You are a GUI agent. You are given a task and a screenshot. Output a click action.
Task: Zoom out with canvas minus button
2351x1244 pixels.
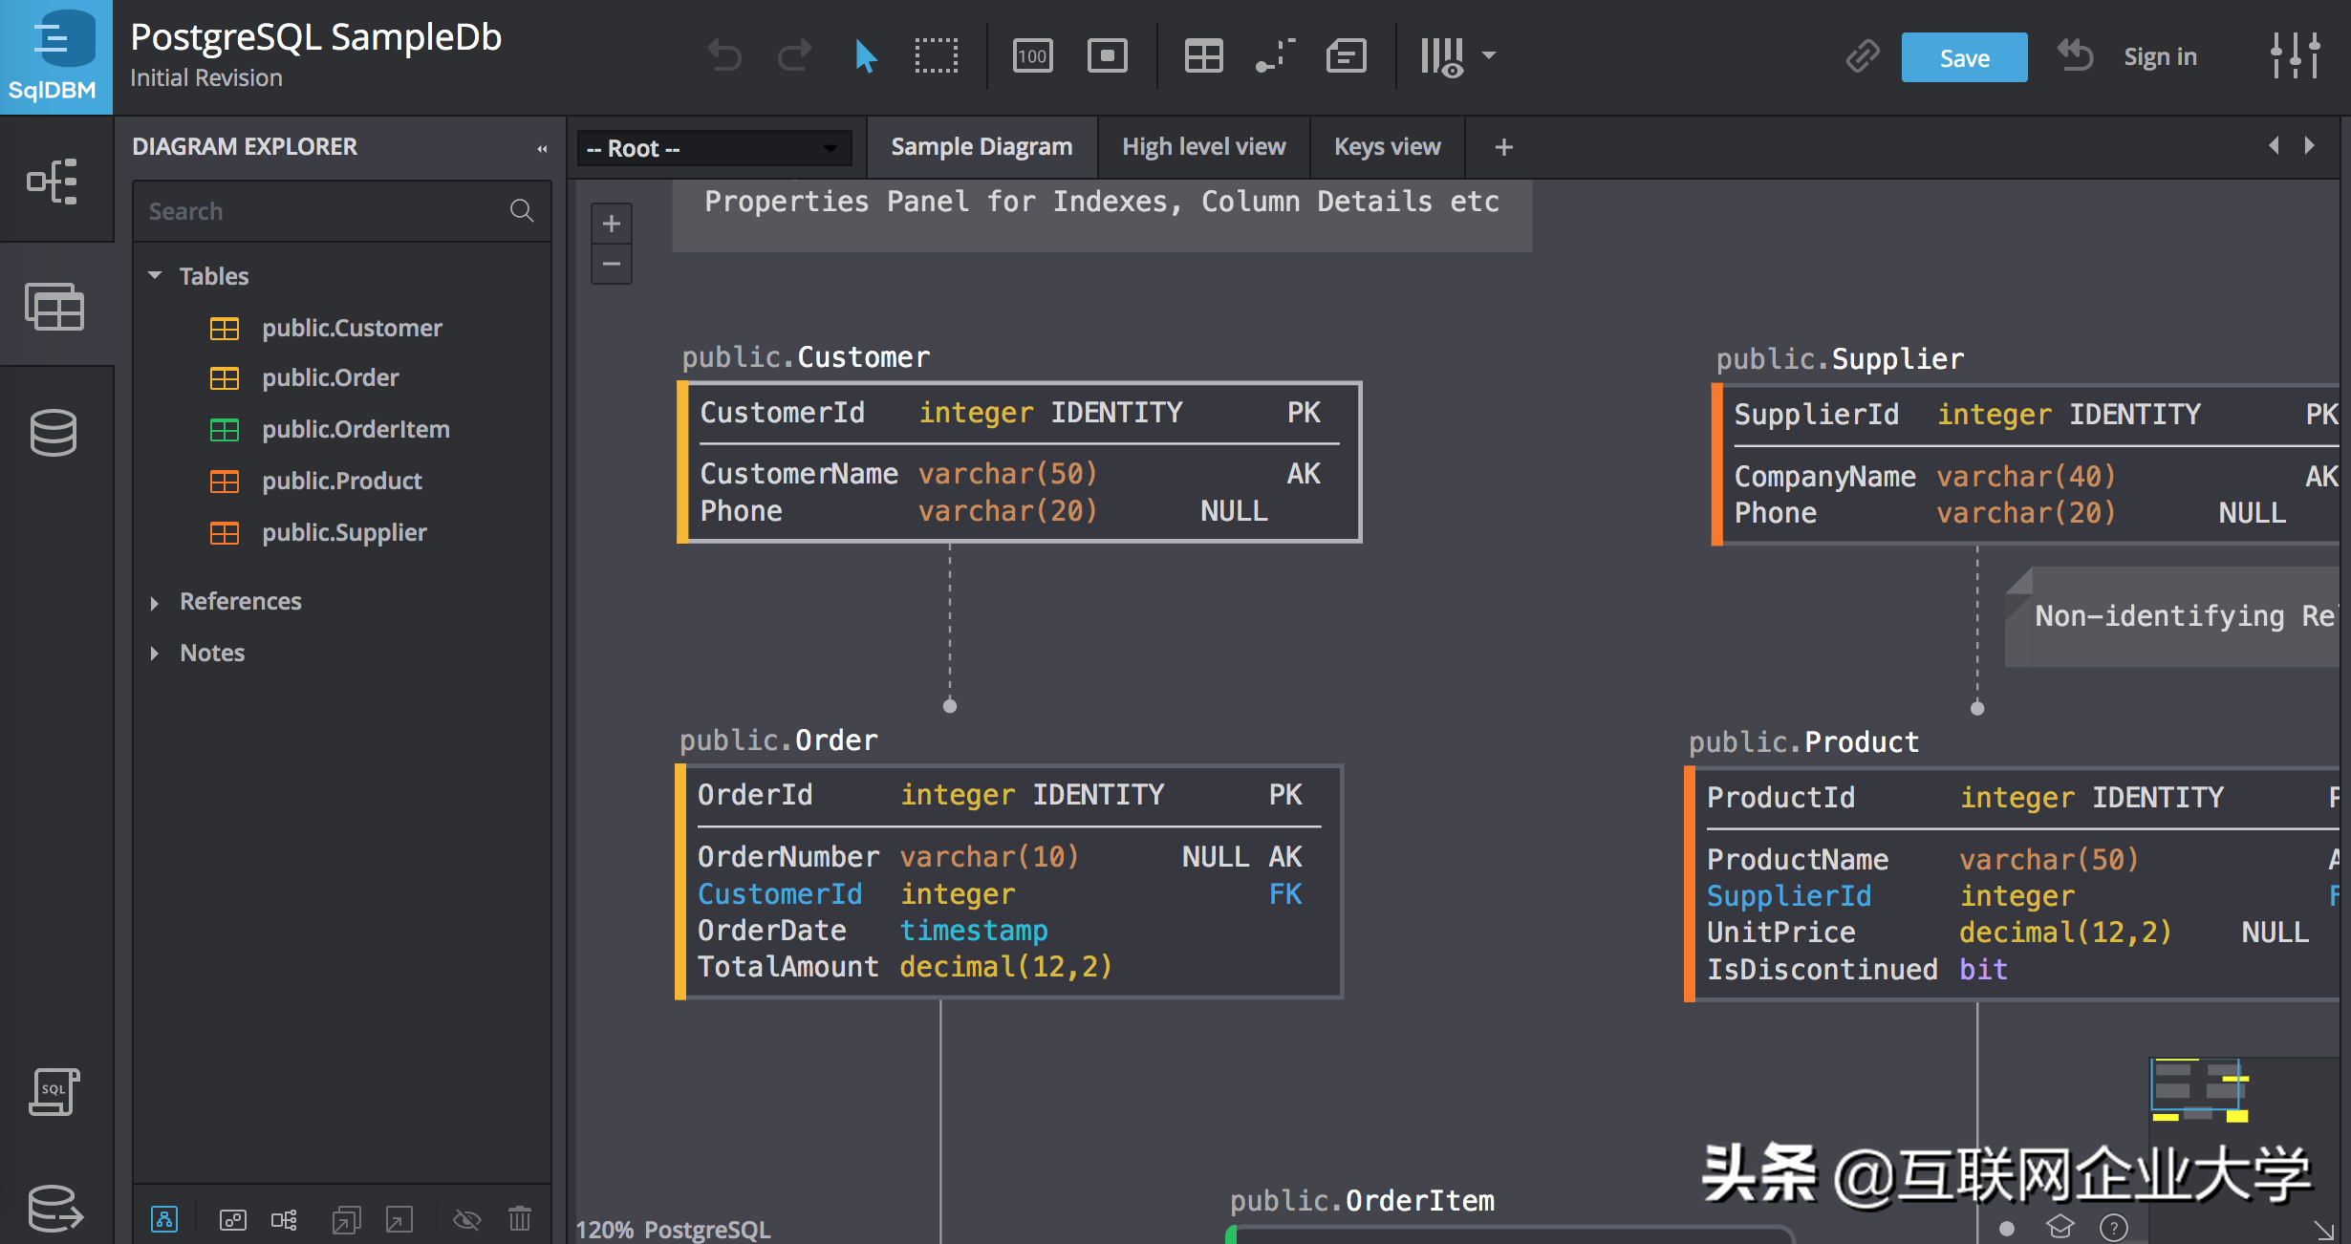[612, 264]
